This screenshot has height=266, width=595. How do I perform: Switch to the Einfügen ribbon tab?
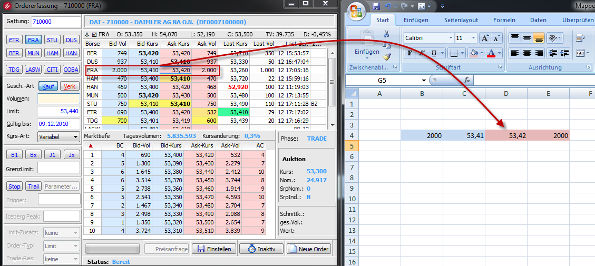(x=416, y=20)
